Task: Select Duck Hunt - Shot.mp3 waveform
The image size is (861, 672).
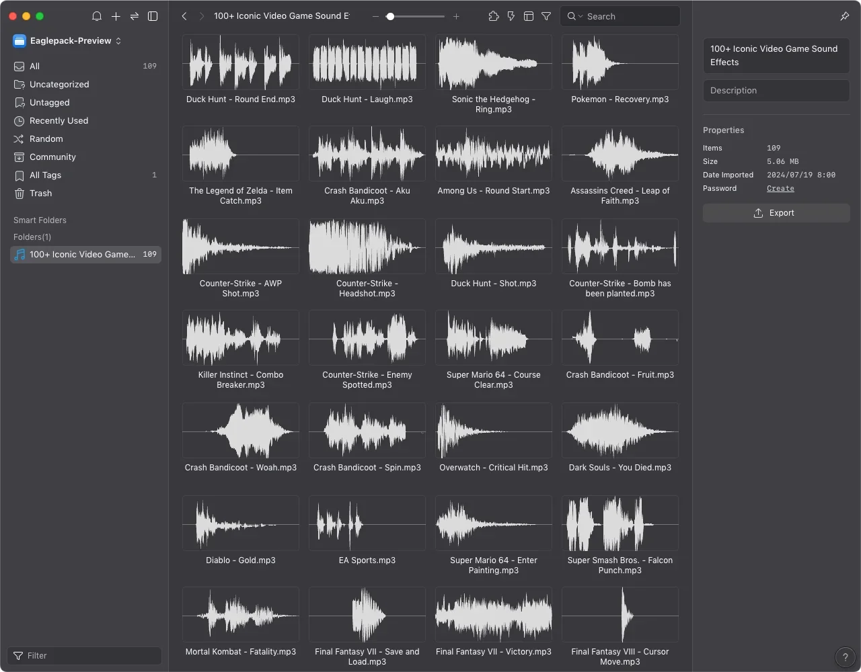Action: [494, 247]
